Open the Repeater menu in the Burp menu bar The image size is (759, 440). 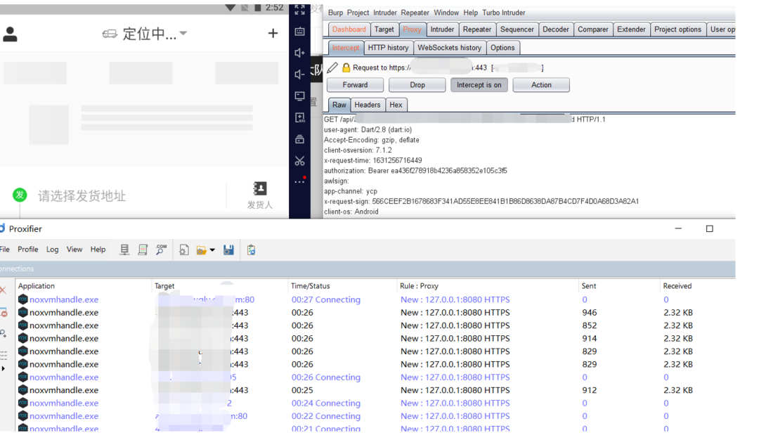coord(415,13)
